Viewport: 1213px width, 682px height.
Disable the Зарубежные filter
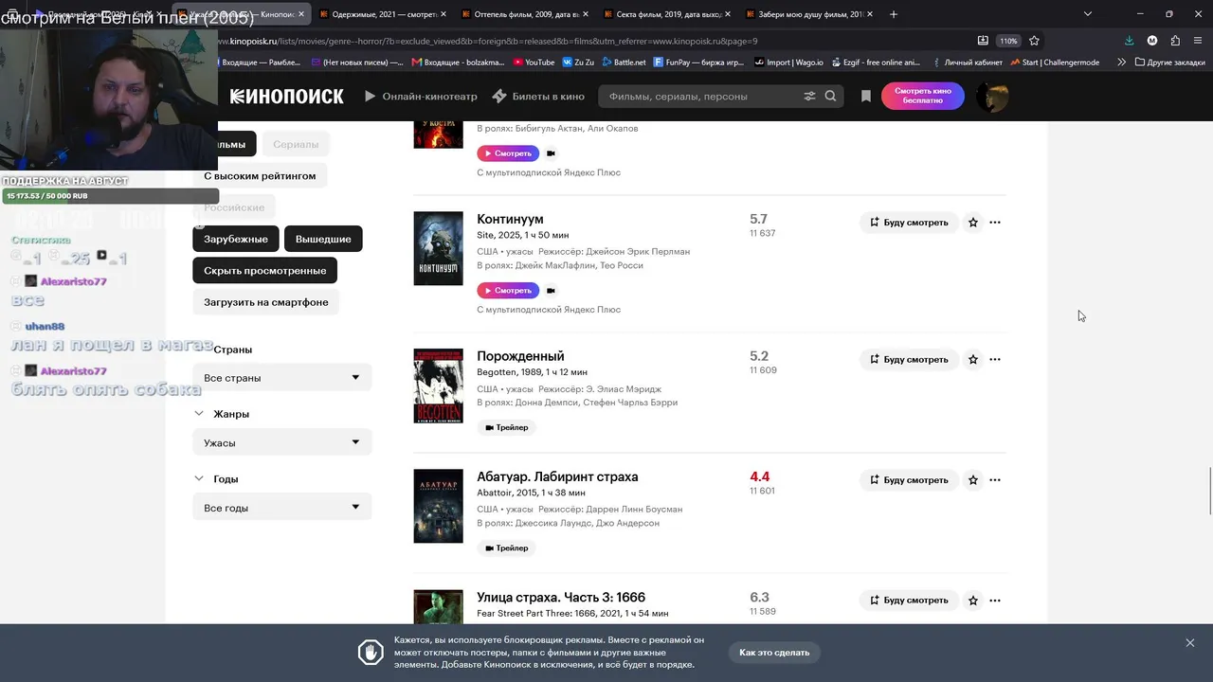tap(236, 240)
